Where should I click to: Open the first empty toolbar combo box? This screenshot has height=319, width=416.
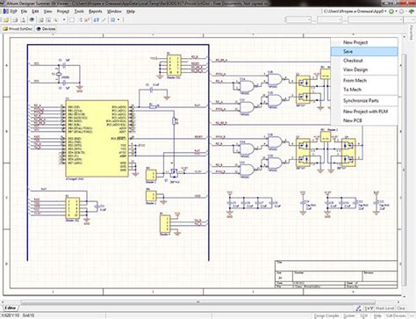[298, 20]
